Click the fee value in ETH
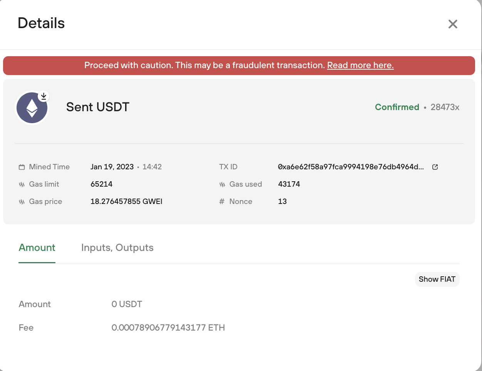Image resolution: width=482 pixels, height=371 pixels. pos(168,328)
